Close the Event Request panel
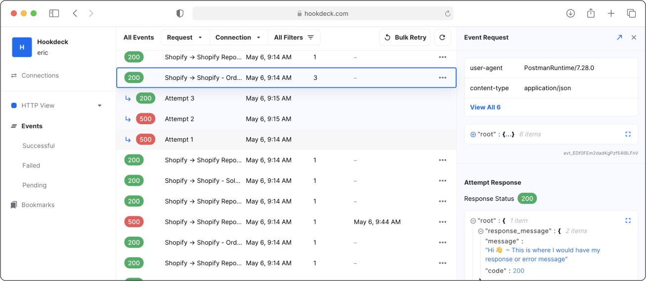The height and width of the screenshot is (281, 646). coord(634,37)
